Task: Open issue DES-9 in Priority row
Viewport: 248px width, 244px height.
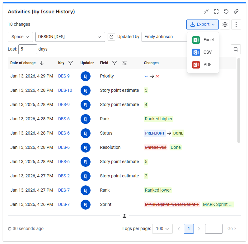Action: coord(64,76)
